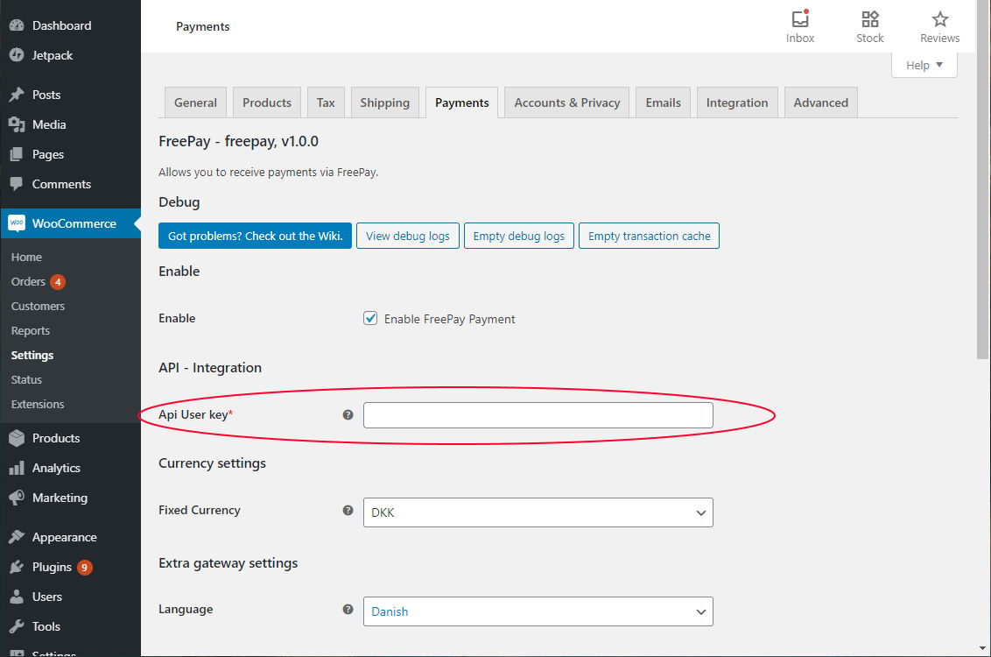The height and width of the screenshot is (657, 991).
Task: Click the View debug logs button
Action: 407,236
